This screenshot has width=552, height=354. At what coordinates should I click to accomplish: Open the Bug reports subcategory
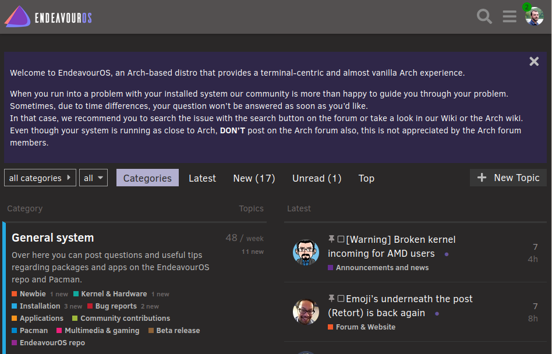click(112, 306)
